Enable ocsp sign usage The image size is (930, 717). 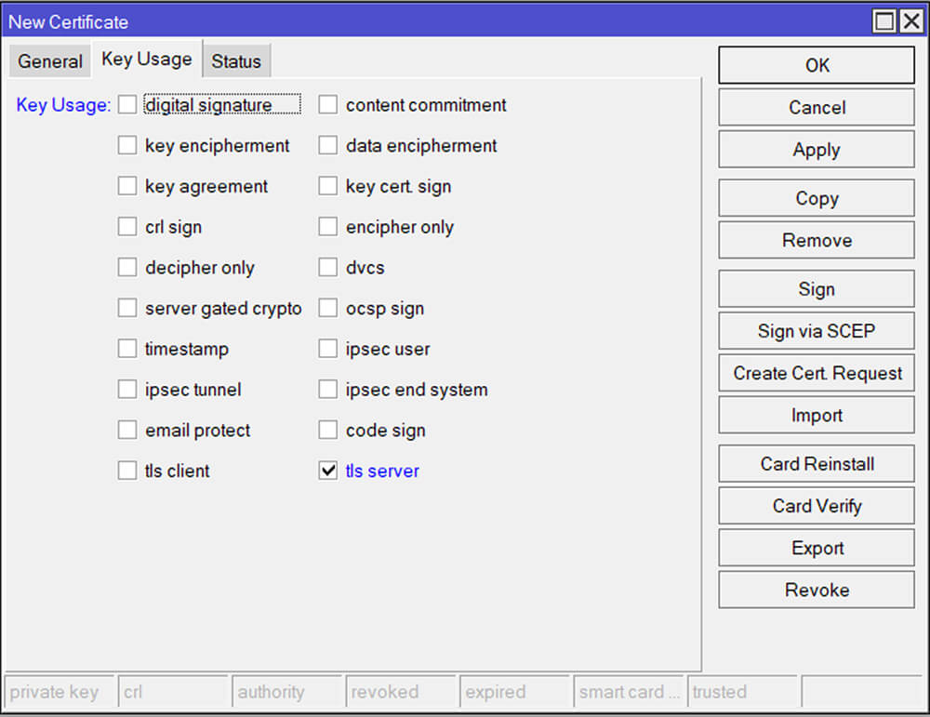[328, 309]
